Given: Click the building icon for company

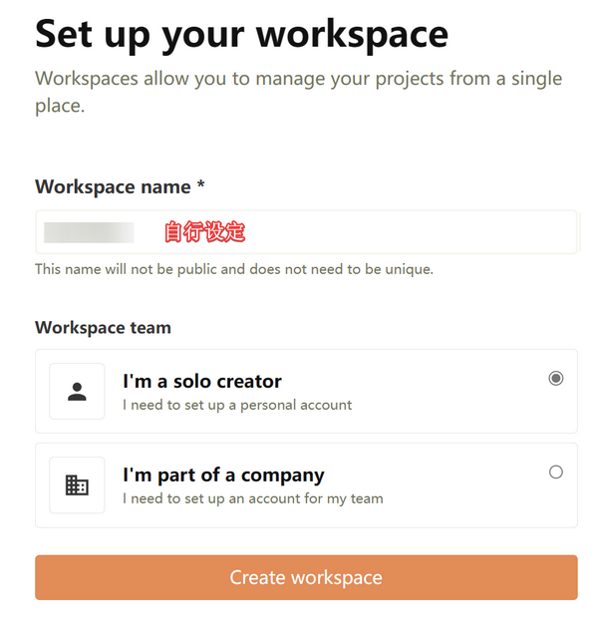Looking at the screenshot, I should coord(77,484).
